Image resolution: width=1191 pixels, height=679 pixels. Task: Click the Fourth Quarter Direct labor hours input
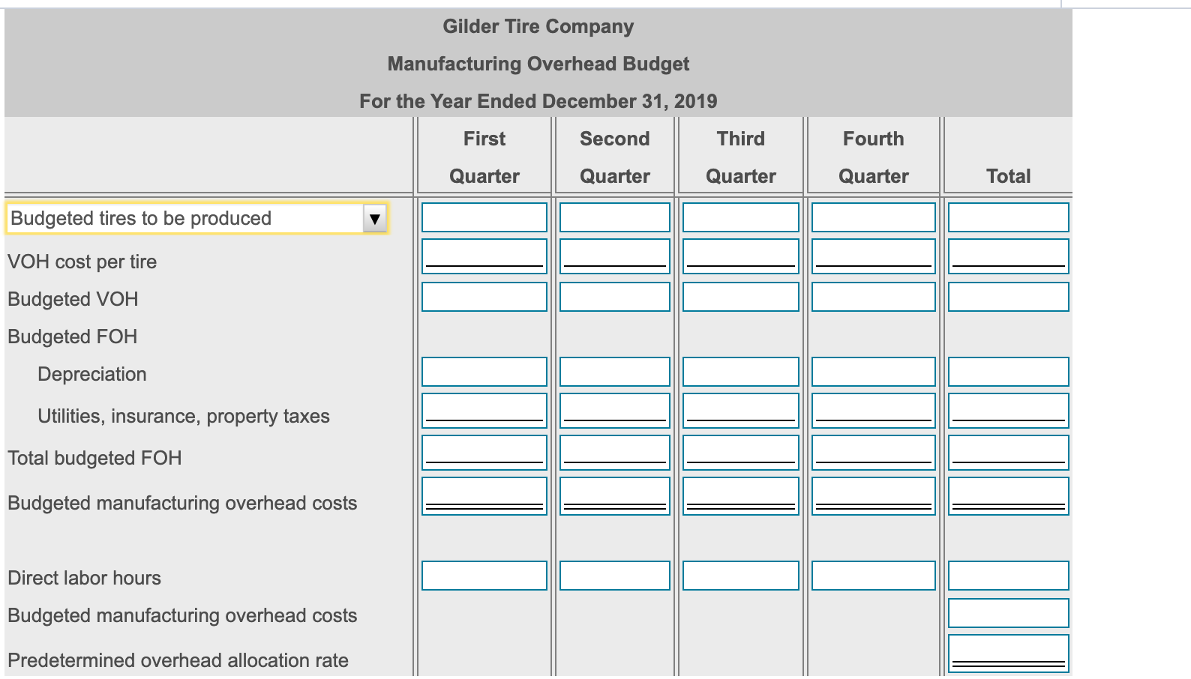coord(873,576)
